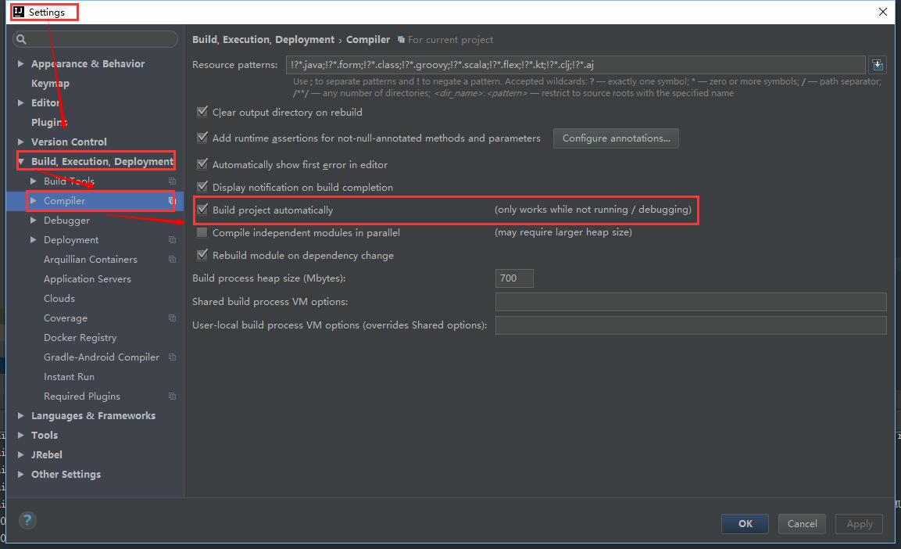901x549 pixels.
Task: Expand the Debugger node arrow
Action: 34,221
